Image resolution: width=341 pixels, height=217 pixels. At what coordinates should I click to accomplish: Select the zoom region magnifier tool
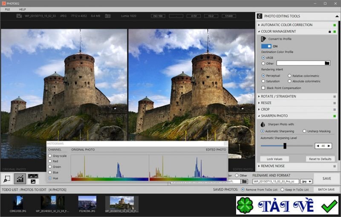[x=7, y=178]
